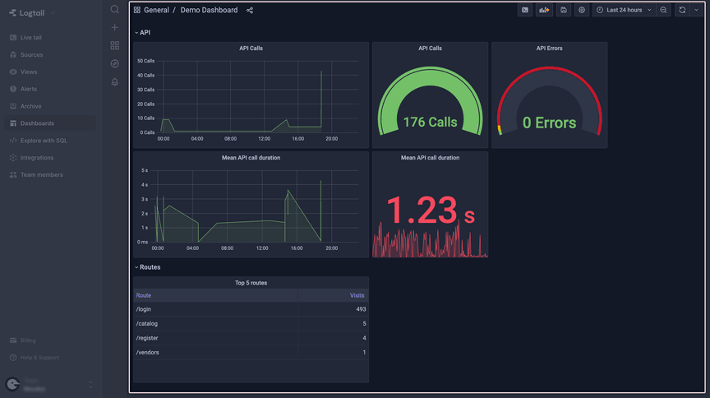Click the /vendors route cell
This screenshot has width=710, height=398.
215,352
